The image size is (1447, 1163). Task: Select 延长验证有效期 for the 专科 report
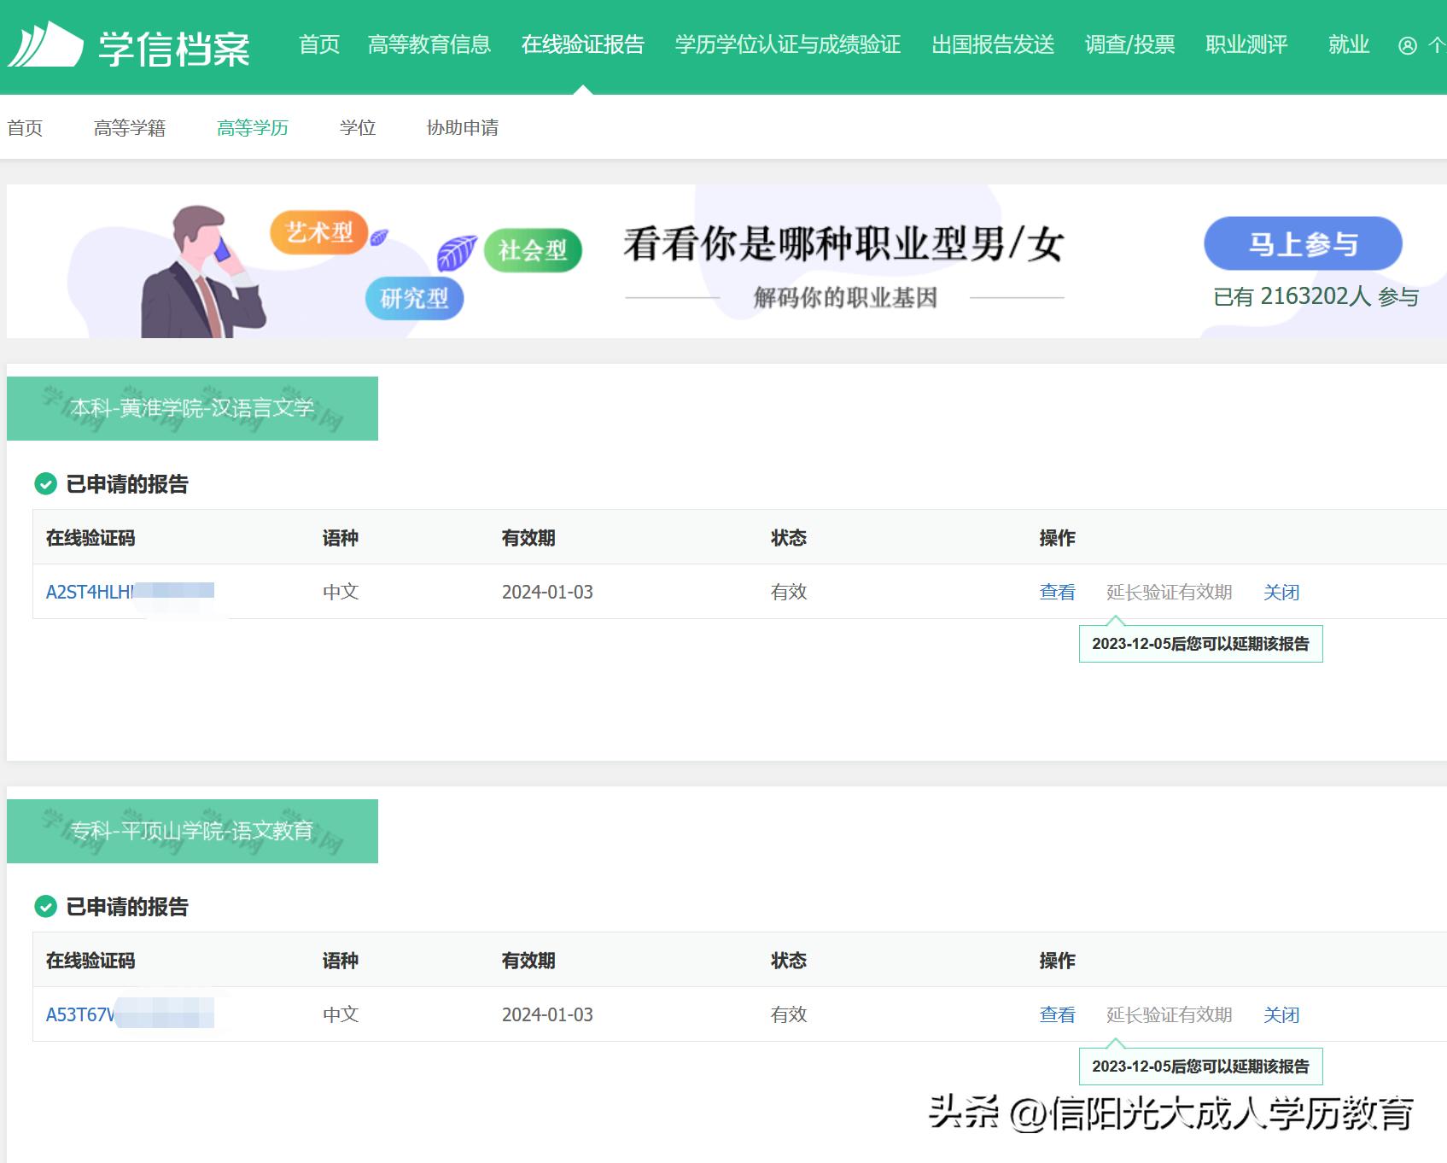pyautogui.click(x=1170, y=1014)
